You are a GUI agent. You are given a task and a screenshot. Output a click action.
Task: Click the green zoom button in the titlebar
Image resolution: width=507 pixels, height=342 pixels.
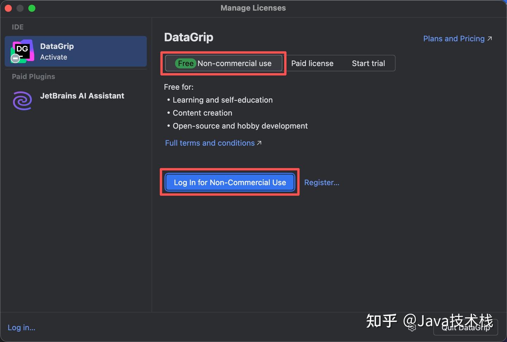tap(32, 8)
